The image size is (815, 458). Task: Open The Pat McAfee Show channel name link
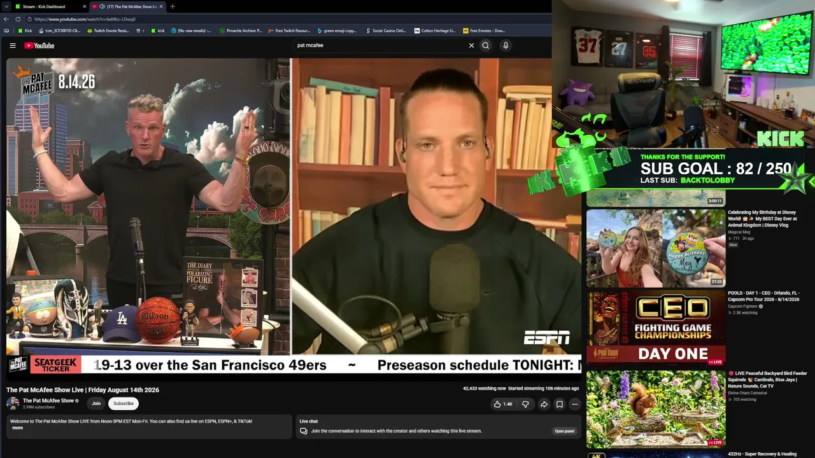[48, 401]
